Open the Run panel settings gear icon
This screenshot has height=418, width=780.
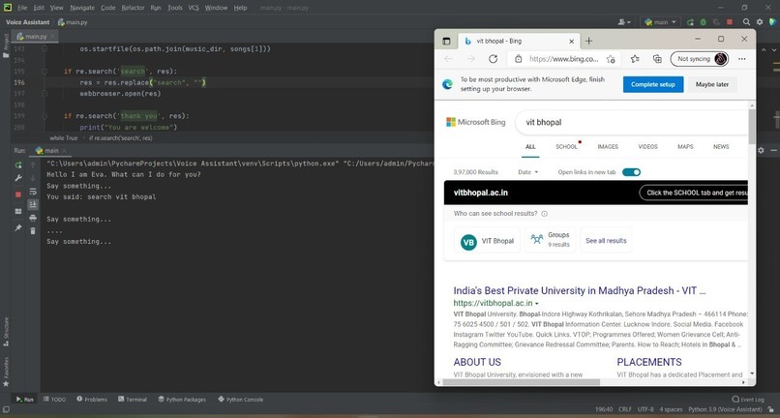[x=761, y=150]
